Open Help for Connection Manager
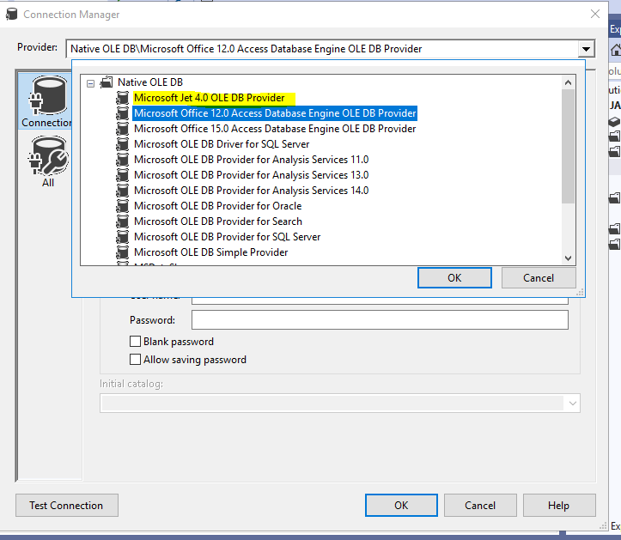 (x=559, y=505)
